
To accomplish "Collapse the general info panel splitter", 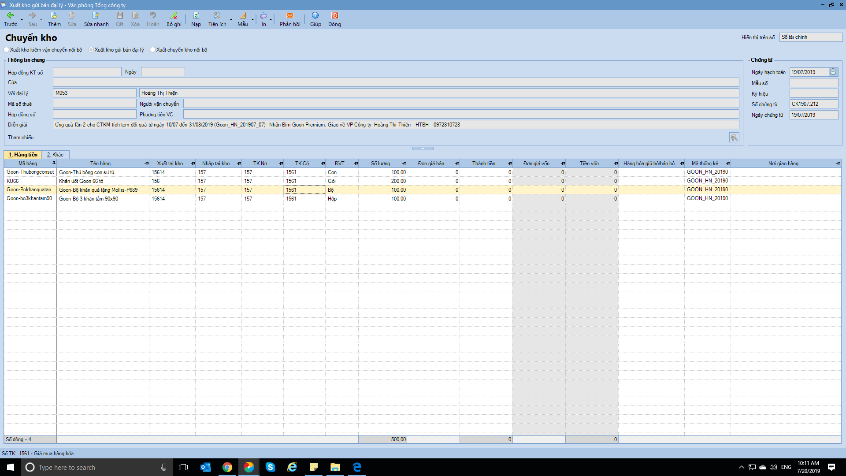I will (423, 149).
